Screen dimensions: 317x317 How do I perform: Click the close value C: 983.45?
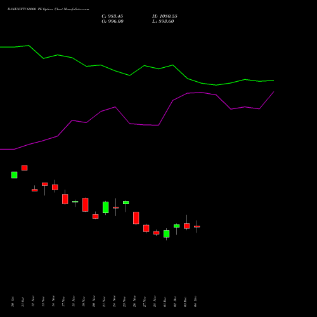tap(112, 16)
